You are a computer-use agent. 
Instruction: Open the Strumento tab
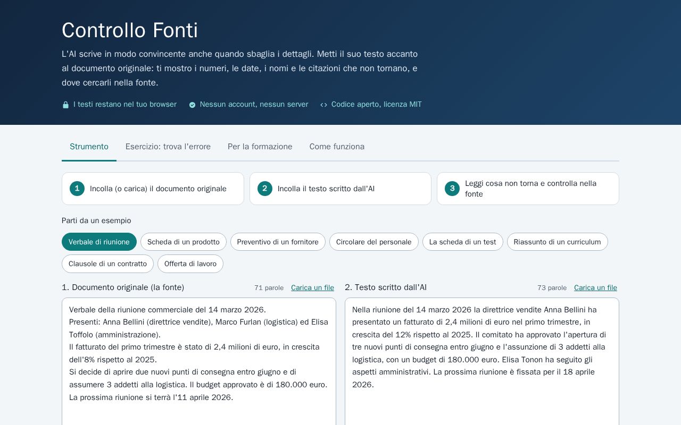click(x=89, y=147)
